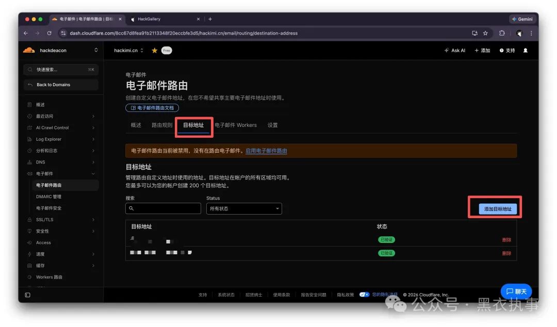Switch to the 路由规则 tab
This screenshot has height=327, width=557.
[x=162, y=125]
